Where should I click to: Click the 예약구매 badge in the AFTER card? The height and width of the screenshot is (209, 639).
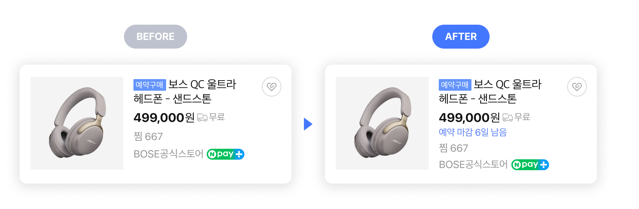tap(455, 85)
